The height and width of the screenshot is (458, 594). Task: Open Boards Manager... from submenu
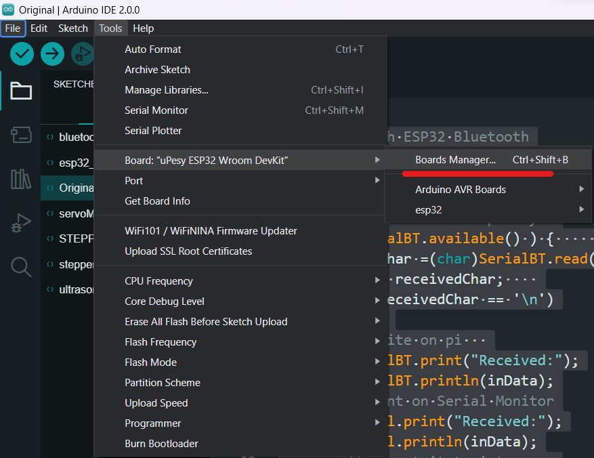[488, 160]
